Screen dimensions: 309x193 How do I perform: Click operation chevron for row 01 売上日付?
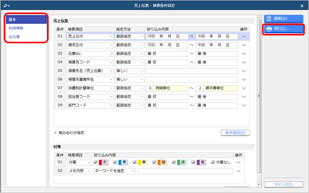pyautogui.click(x=244, y=37)
